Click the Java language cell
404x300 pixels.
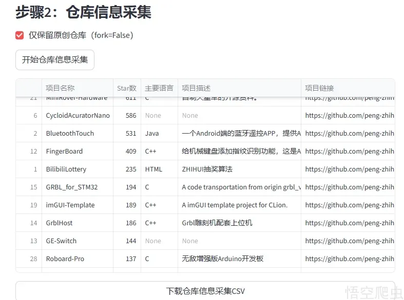tap(159, 133)
